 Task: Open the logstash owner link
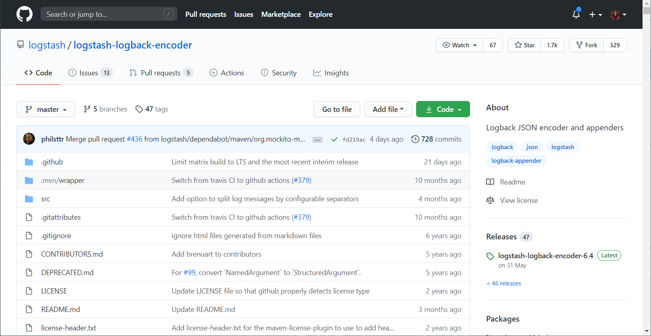[x=47, y=45]
